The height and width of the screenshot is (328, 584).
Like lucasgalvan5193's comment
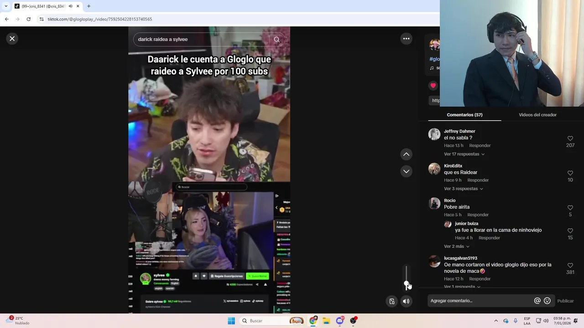(x=570, y=265)
